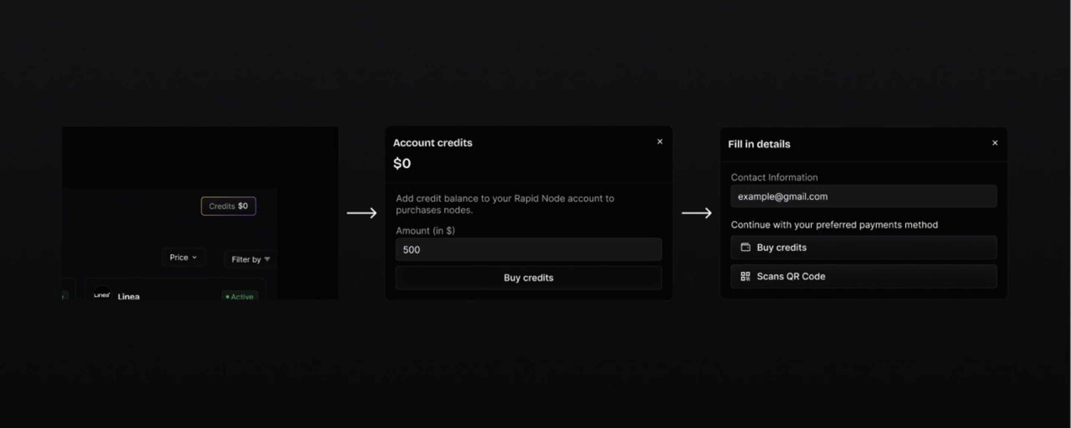Image resolution: width=1071 pixels, height=428 pixels.
Task: Close the Account credits dialog
Action: click(x=660, y=142)
